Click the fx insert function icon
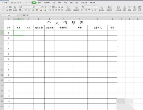This screenshot has height=110, width=143. pos(27,15)
